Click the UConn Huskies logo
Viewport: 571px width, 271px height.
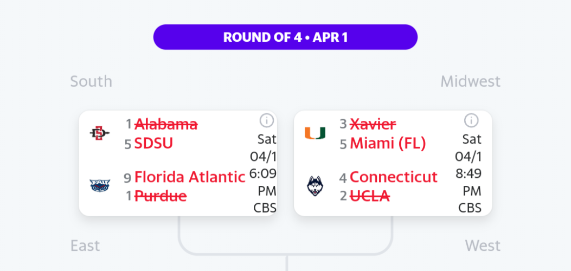(315, 186)
